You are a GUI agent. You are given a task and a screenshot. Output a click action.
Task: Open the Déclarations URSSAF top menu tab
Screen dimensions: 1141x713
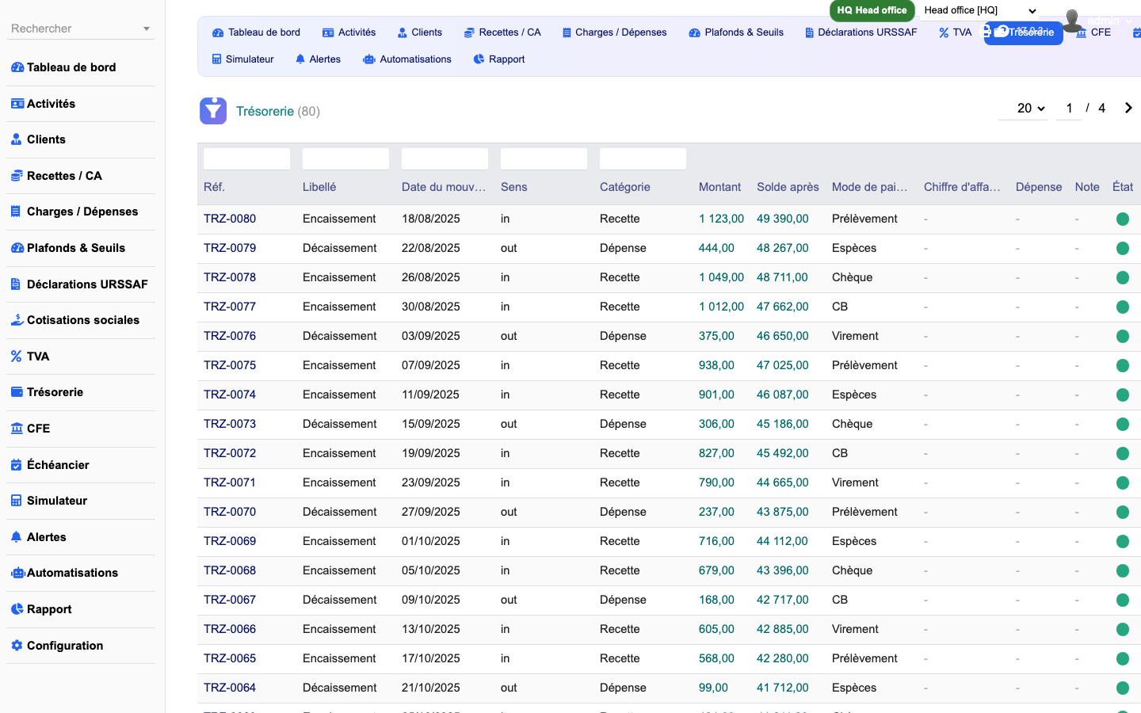pos(861,32)
